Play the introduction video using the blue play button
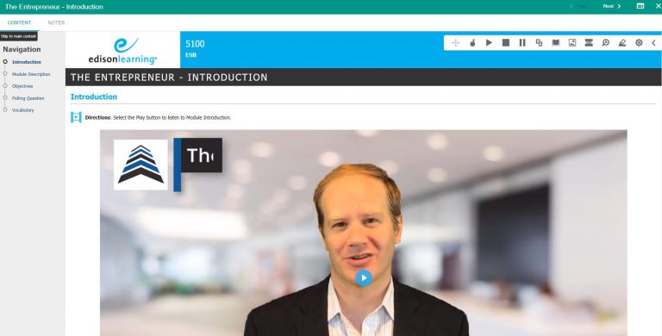Viewport: 662px width, 336px height. tap(364, 277)
